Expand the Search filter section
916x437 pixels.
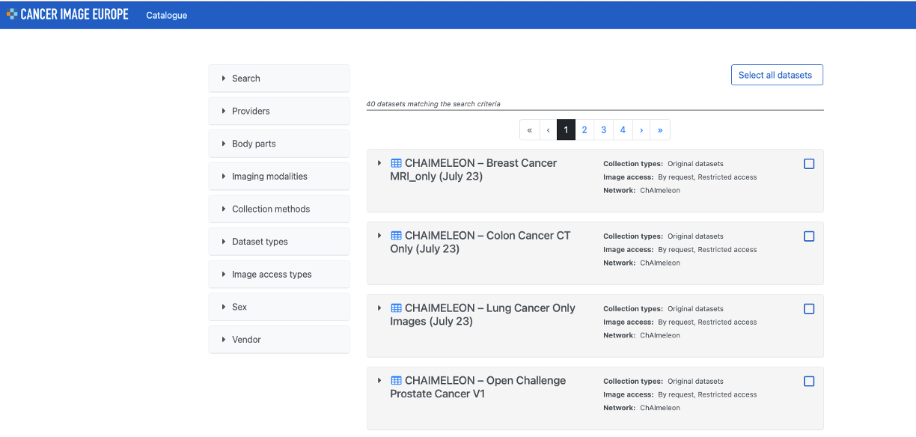pyautogui.click(x=279, y=78)
